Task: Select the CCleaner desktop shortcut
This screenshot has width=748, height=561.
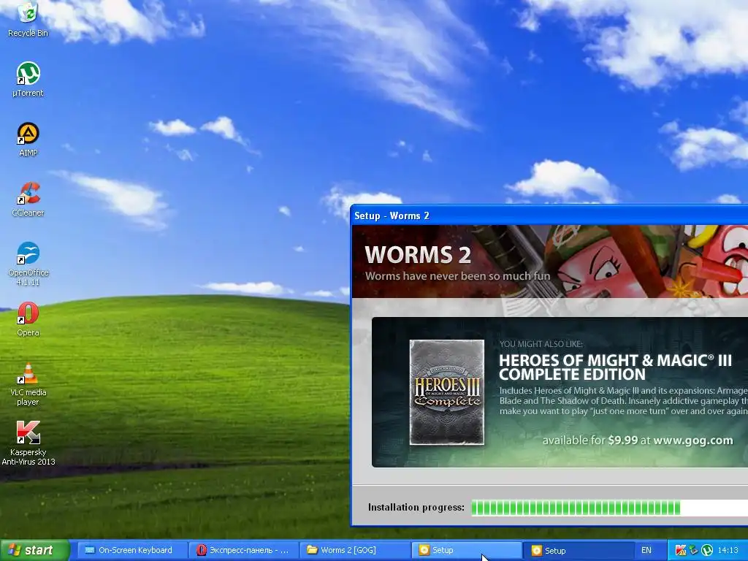Action: 28,199
